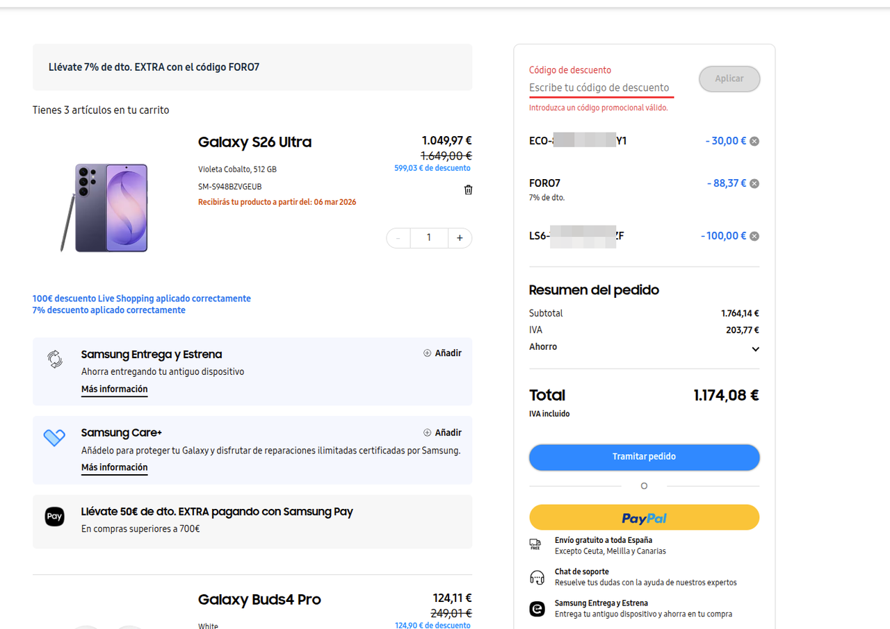The image size is (890, 629).
Task: Focus the discount code input field
Action: [601, 87]
